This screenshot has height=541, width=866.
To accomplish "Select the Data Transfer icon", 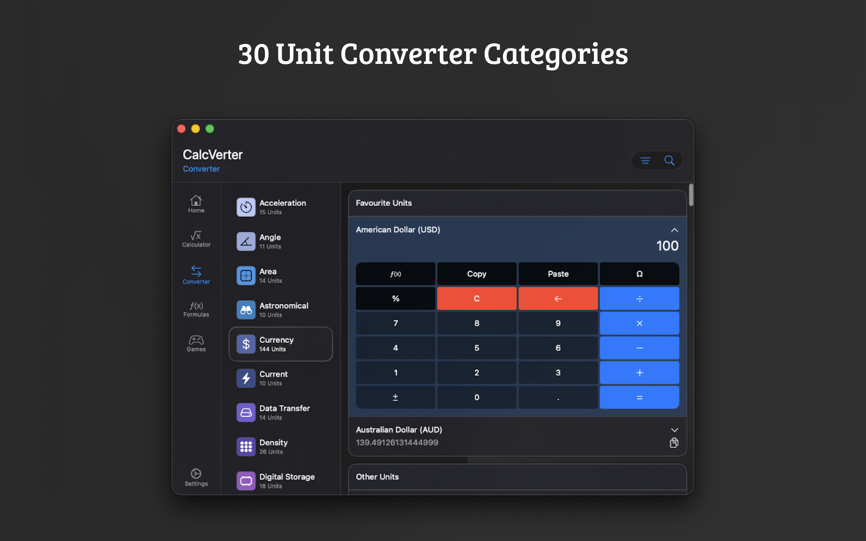I will (246, 412).
